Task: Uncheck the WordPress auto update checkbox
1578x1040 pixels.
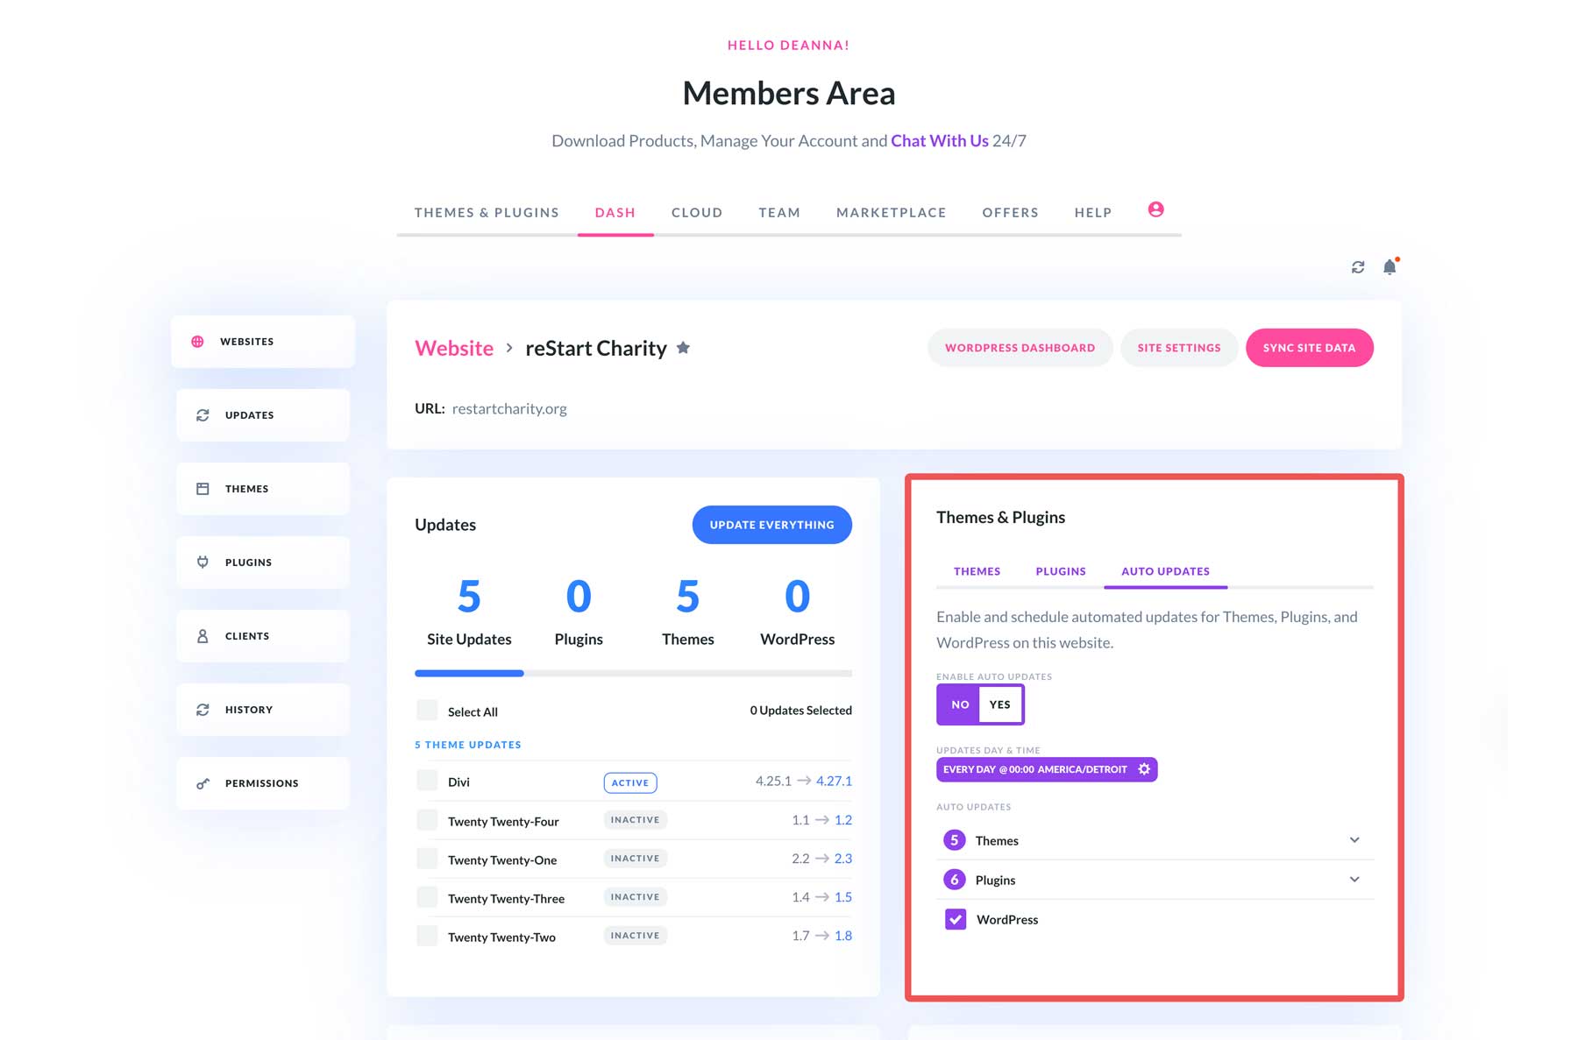Action: click(954, 919)
